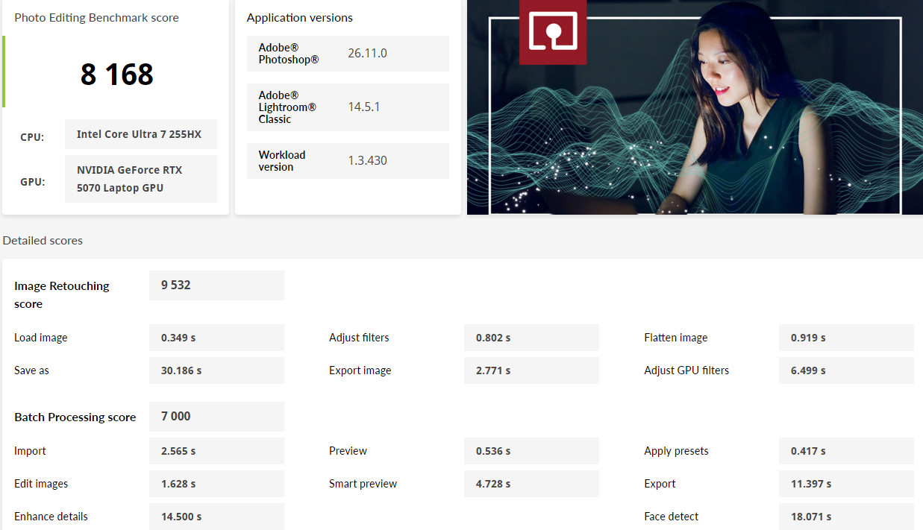Select the NVIDIA GeForce RTX 5070 GPU field
The image size is (923, 530).
click(140, 179)
